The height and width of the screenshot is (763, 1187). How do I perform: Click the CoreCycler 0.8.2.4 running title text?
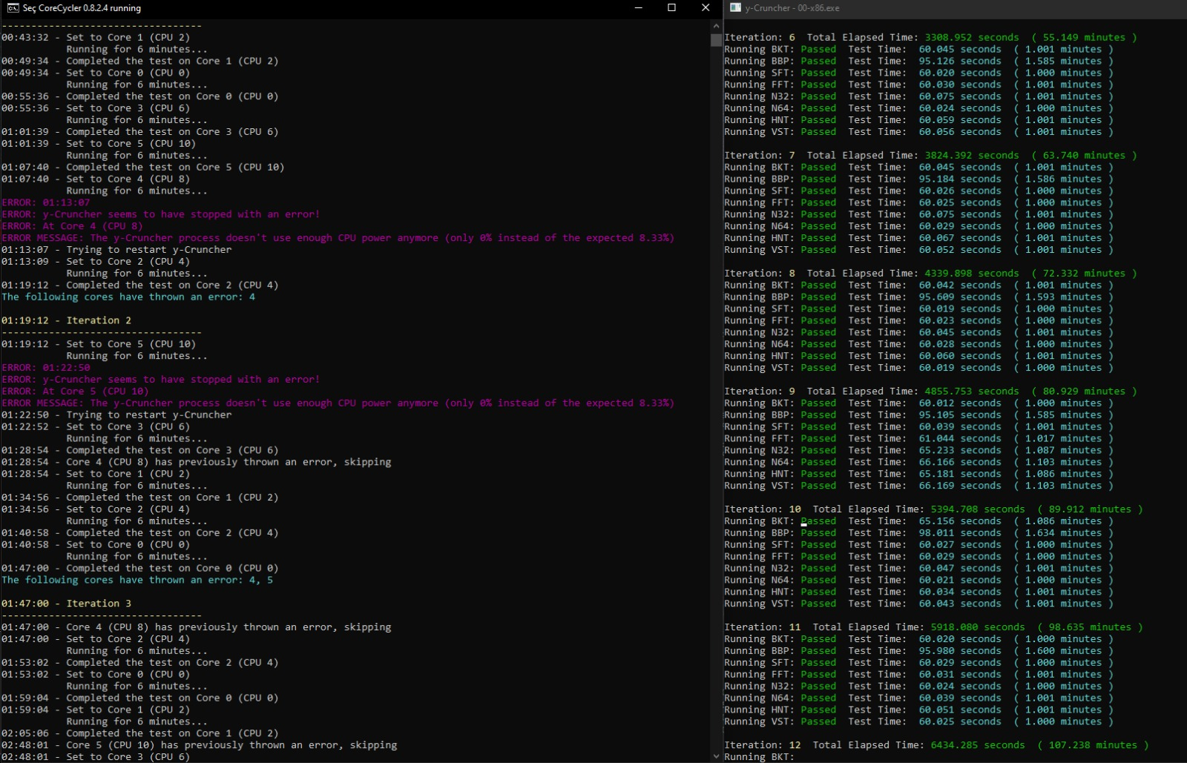82,8
